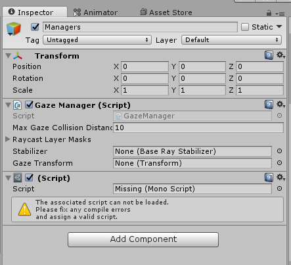This screenshot has width=291, height=265.
Task: Click the missing script component icon
Action: tap(18, 178)
